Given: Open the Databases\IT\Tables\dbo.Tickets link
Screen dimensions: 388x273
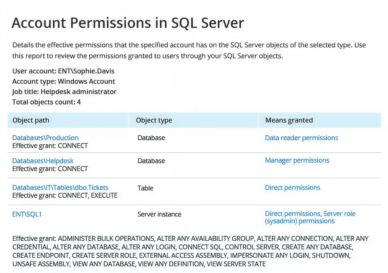Looking at the screenshot, I should (x=60, y=188).
